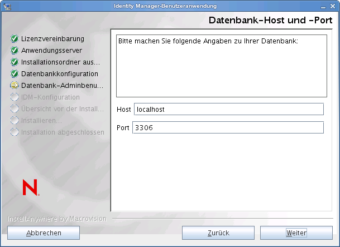Viewport: 340px width, 247px height.
Task: Select the IDM-Konfiguration step label
Action: pos(50,97)
